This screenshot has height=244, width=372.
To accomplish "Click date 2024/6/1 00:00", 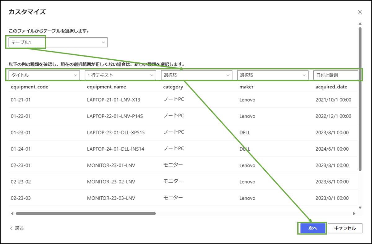I will 332,149.
